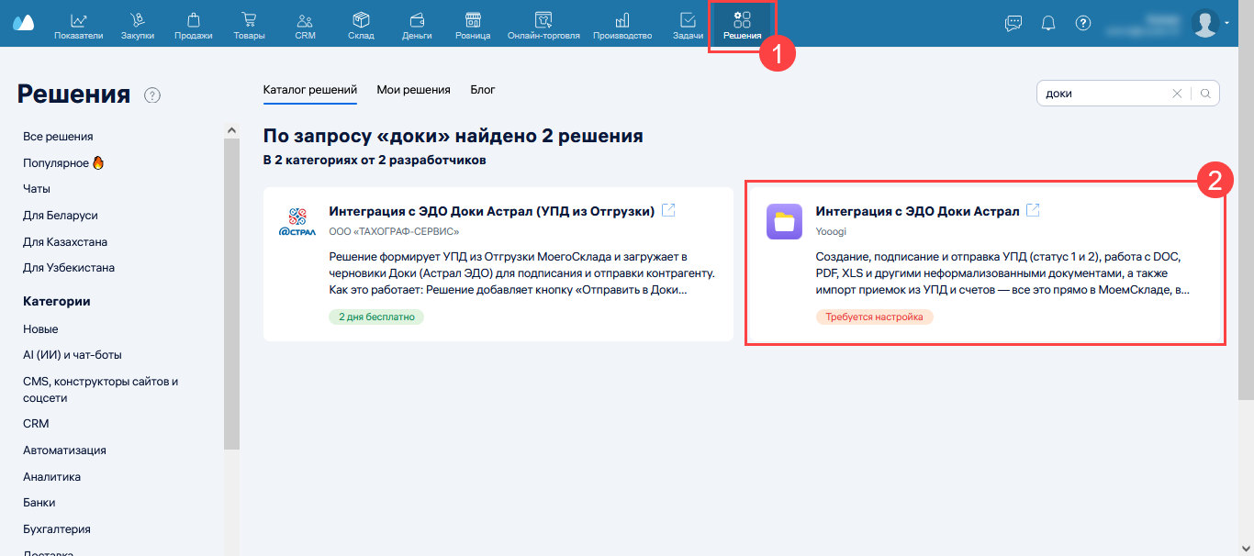Click the help question mark in header

[x=1083, y=23]
